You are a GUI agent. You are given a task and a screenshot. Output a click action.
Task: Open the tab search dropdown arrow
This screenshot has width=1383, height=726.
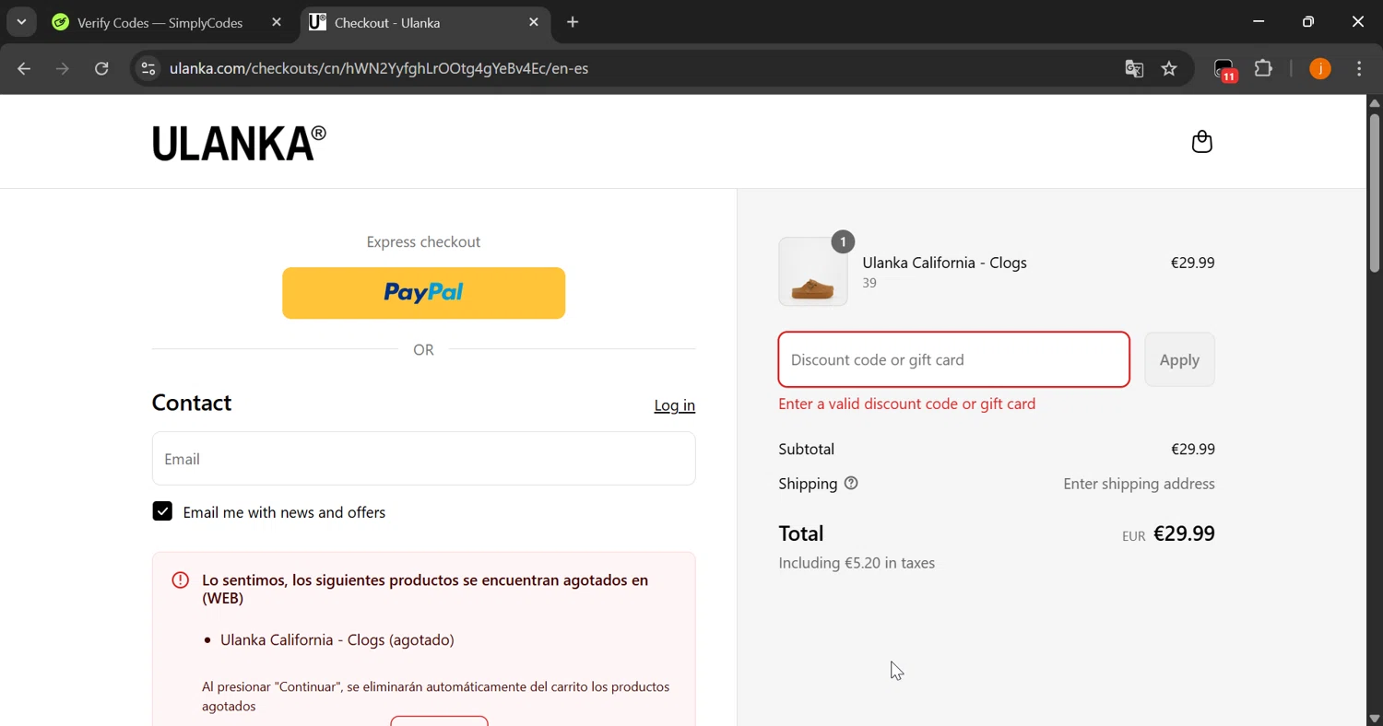(x=21, y=22)
